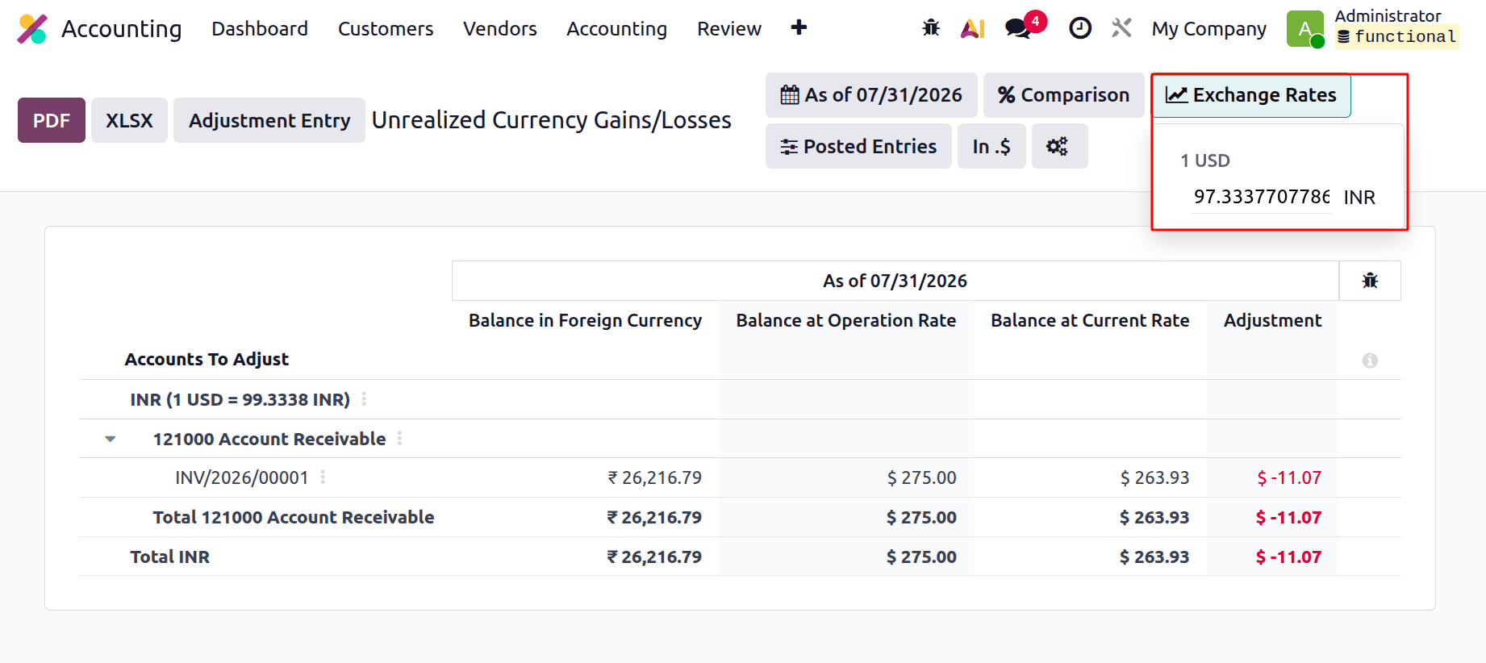Viewport: 1486px width, 663px height.
Task: Click $ 275.00 in Total 121000 Account Receivable row
Action: tap(921, 517)
